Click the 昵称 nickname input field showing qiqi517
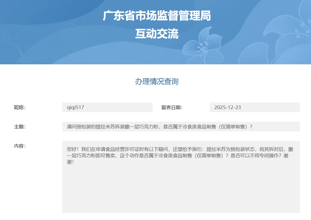 click(x=107, y=107)
